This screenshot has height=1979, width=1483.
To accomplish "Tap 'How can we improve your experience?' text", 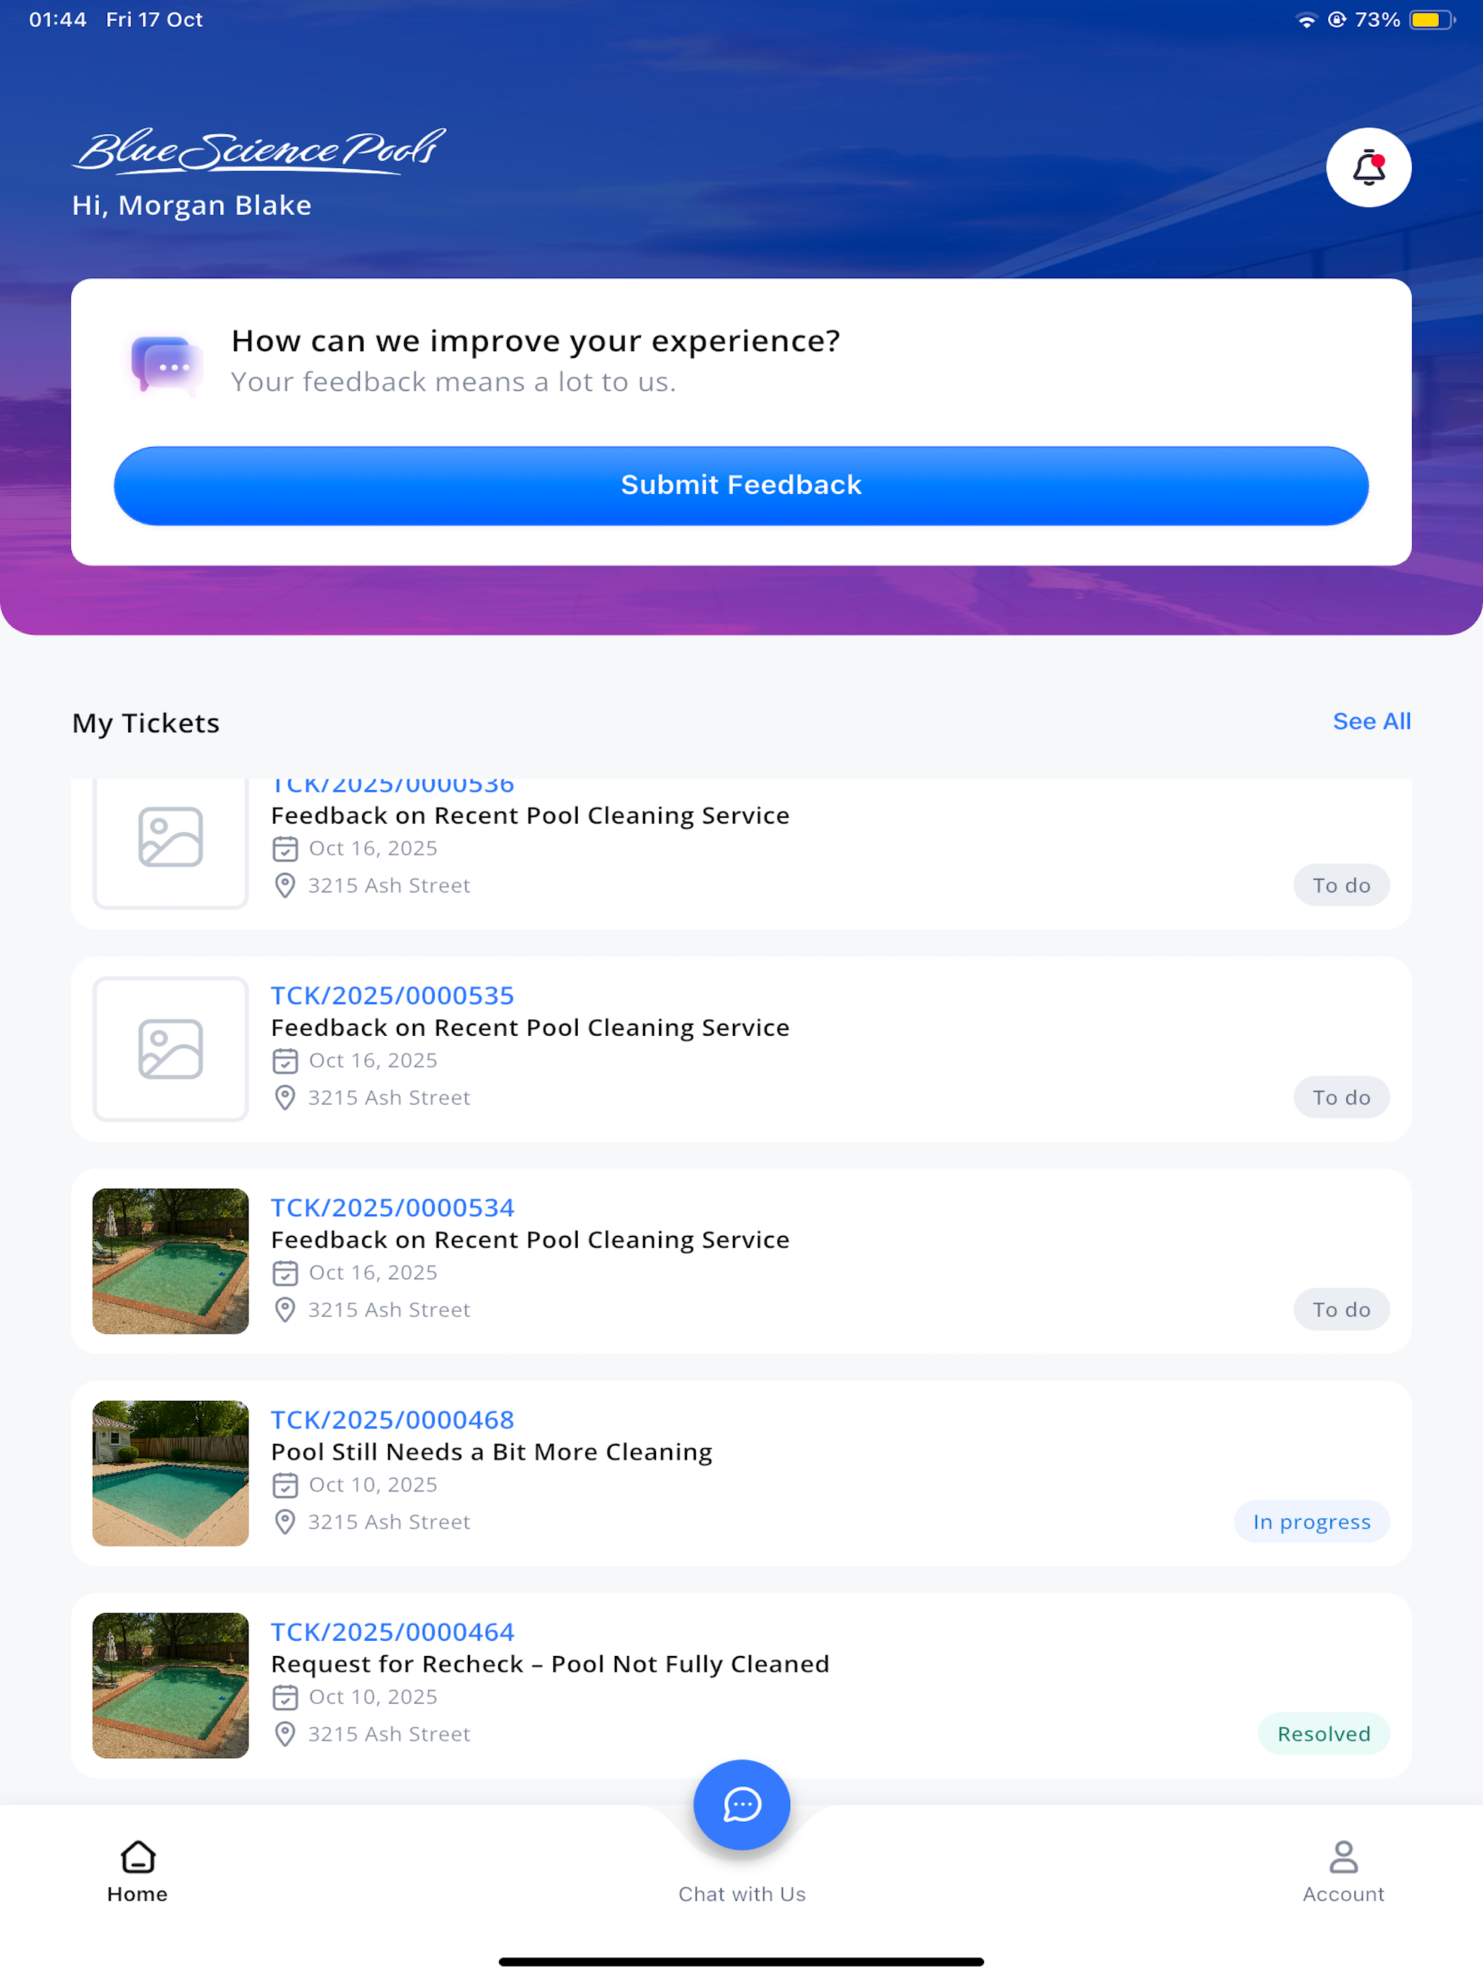I will (x=536, y=341).
